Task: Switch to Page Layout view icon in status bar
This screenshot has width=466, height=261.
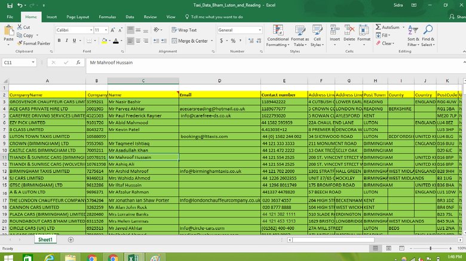Action: [388, 248]
